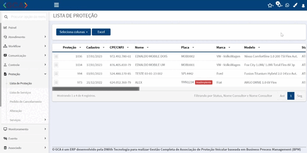Expand the Controle menu chevron
Viewport: 307px width, 153px height.
[45, 64]
